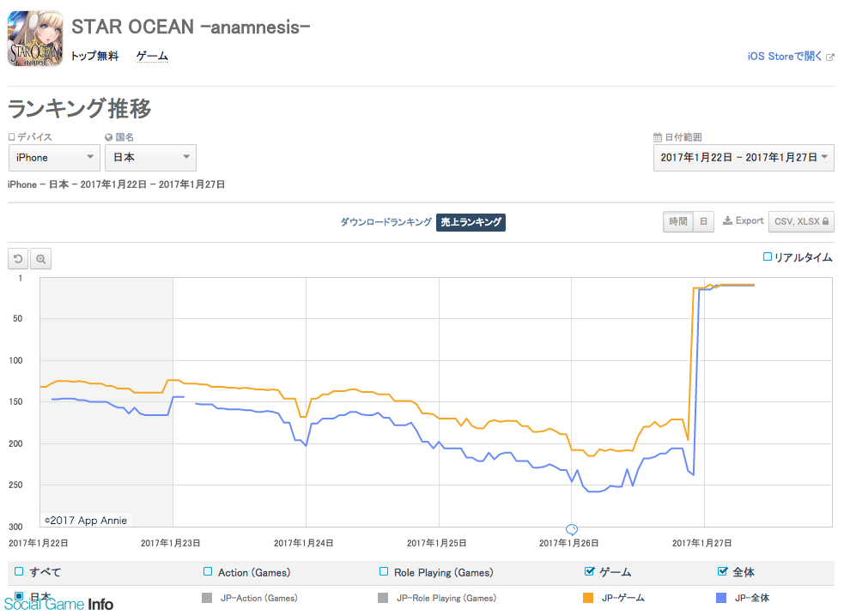
Task: Click the CSV, XLSX export button
Action: [801, 221]
